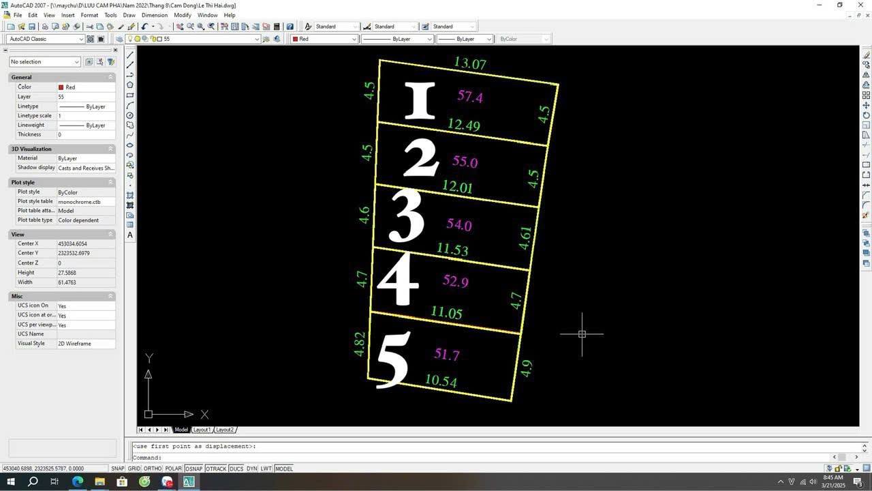The height and width of the screenshot is (491, 872).
Task: Toggle ORTHO mode in the status bar
Action: (x=151, y=468)
